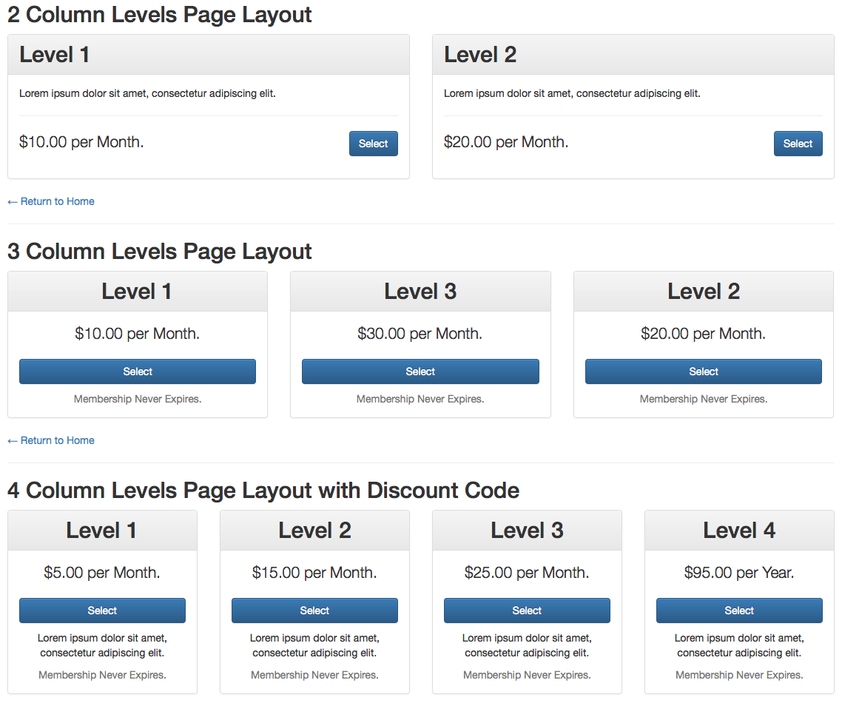Click Lorem ipsum text in $15.00 card

tap(314, 645)
